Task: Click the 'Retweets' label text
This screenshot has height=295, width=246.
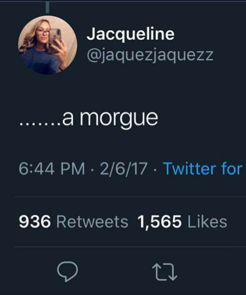Action: pos(92,221)
